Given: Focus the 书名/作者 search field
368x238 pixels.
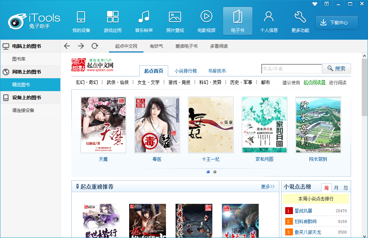Looking at the screenshot, I should [291, 69].
